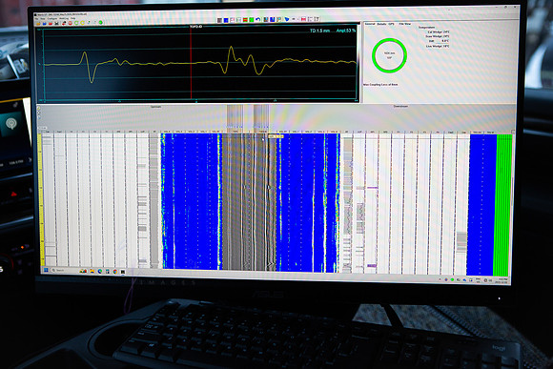Click the grayscale TOFD strip in the scan view
553x369 pixels.
pos(250,202)
